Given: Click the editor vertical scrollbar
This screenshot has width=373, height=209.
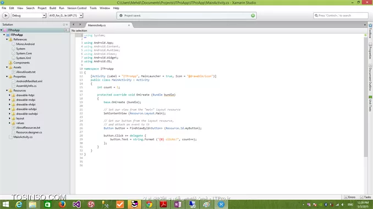Looking at the screenshot, I should click(366, 97).
